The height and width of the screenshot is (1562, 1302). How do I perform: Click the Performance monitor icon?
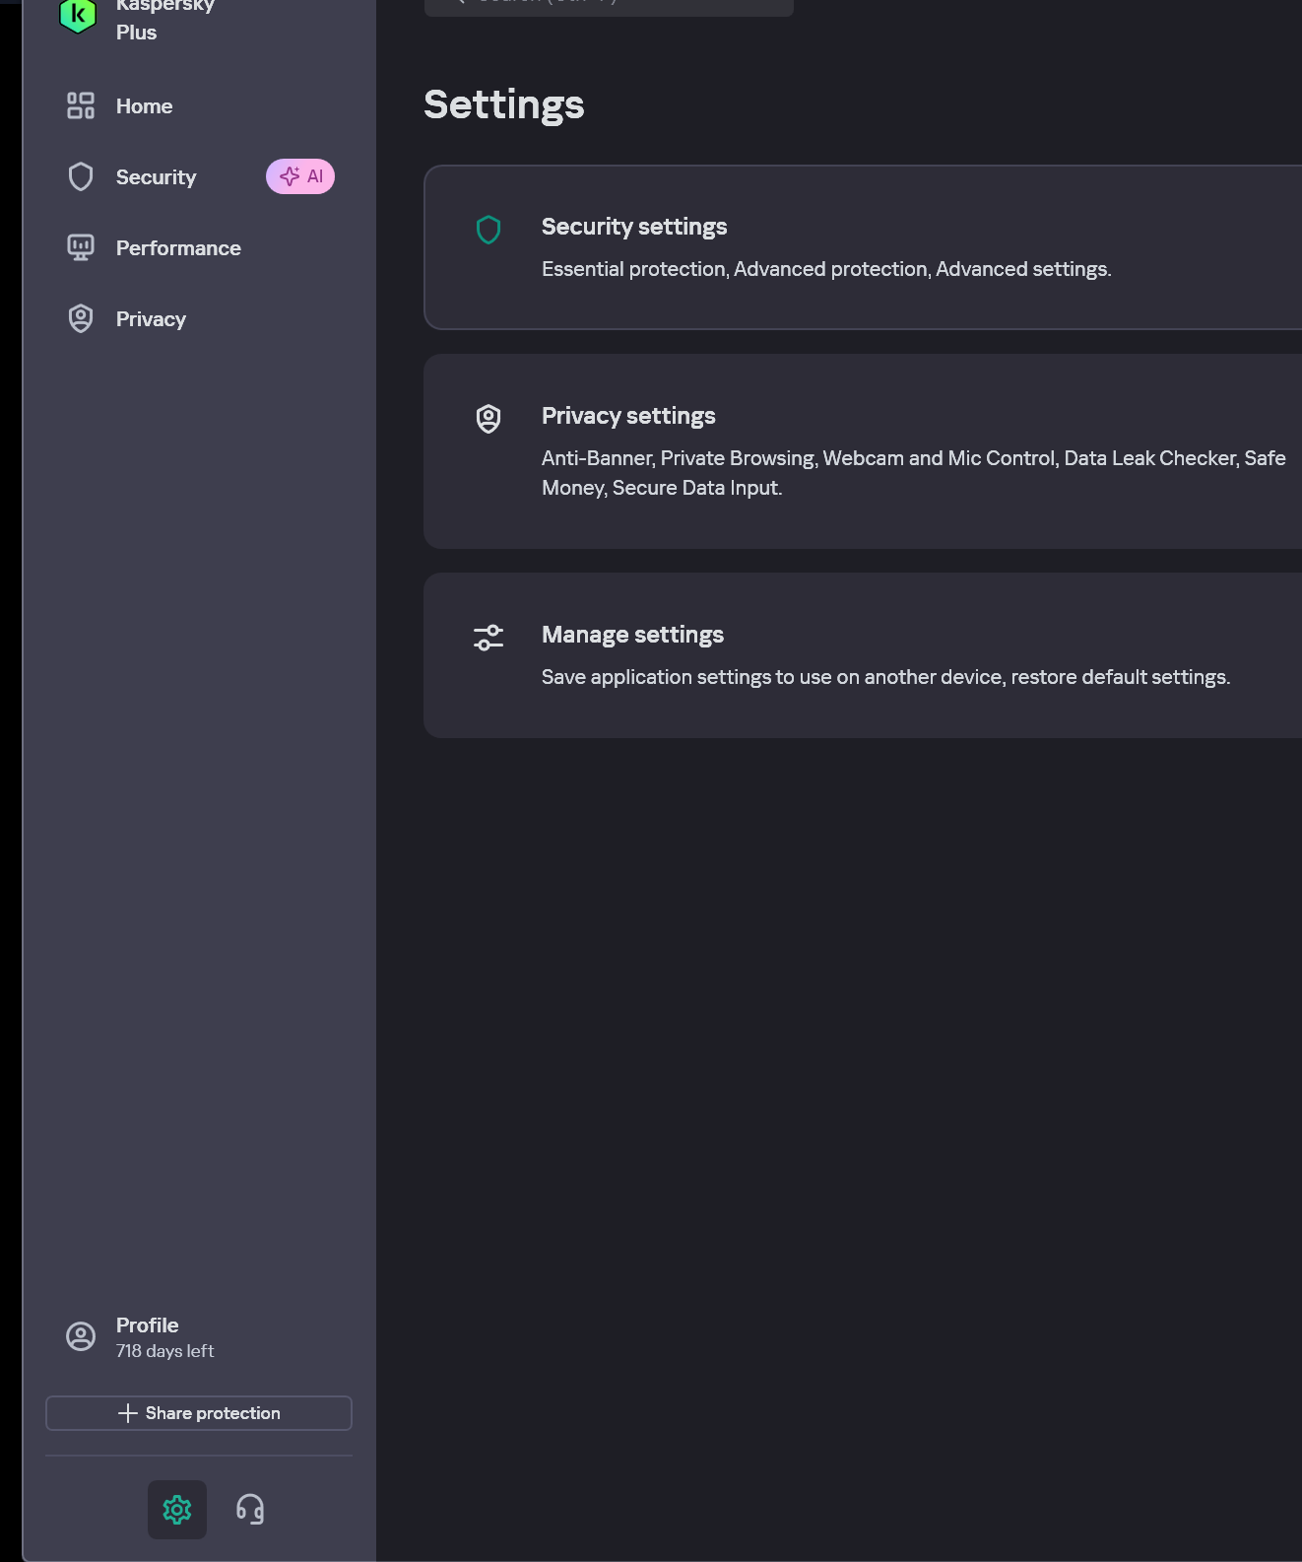tap(81, 248)
